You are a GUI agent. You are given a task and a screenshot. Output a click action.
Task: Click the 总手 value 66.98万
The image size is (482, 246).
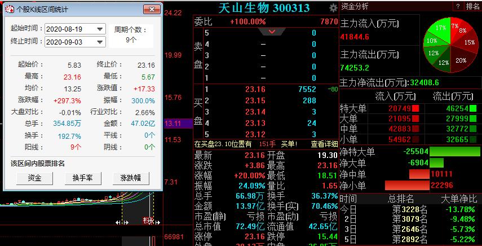[x=250, y=196]
